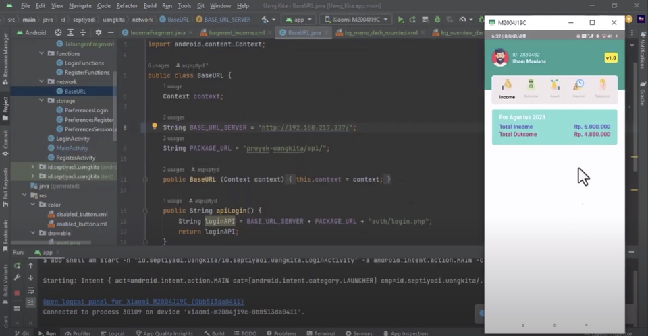
Task: Collapse the network folder
Action: click(41, 81)
